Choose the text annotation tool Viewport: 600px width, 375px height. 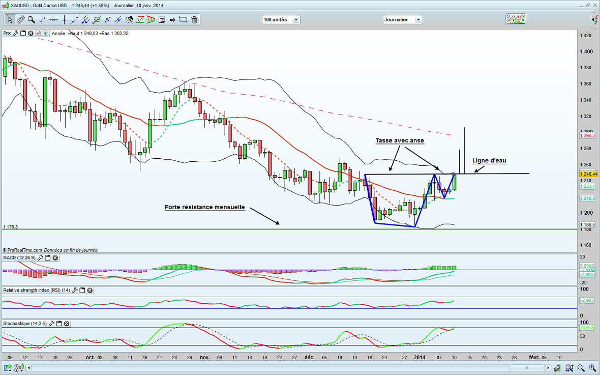[162, 20]
